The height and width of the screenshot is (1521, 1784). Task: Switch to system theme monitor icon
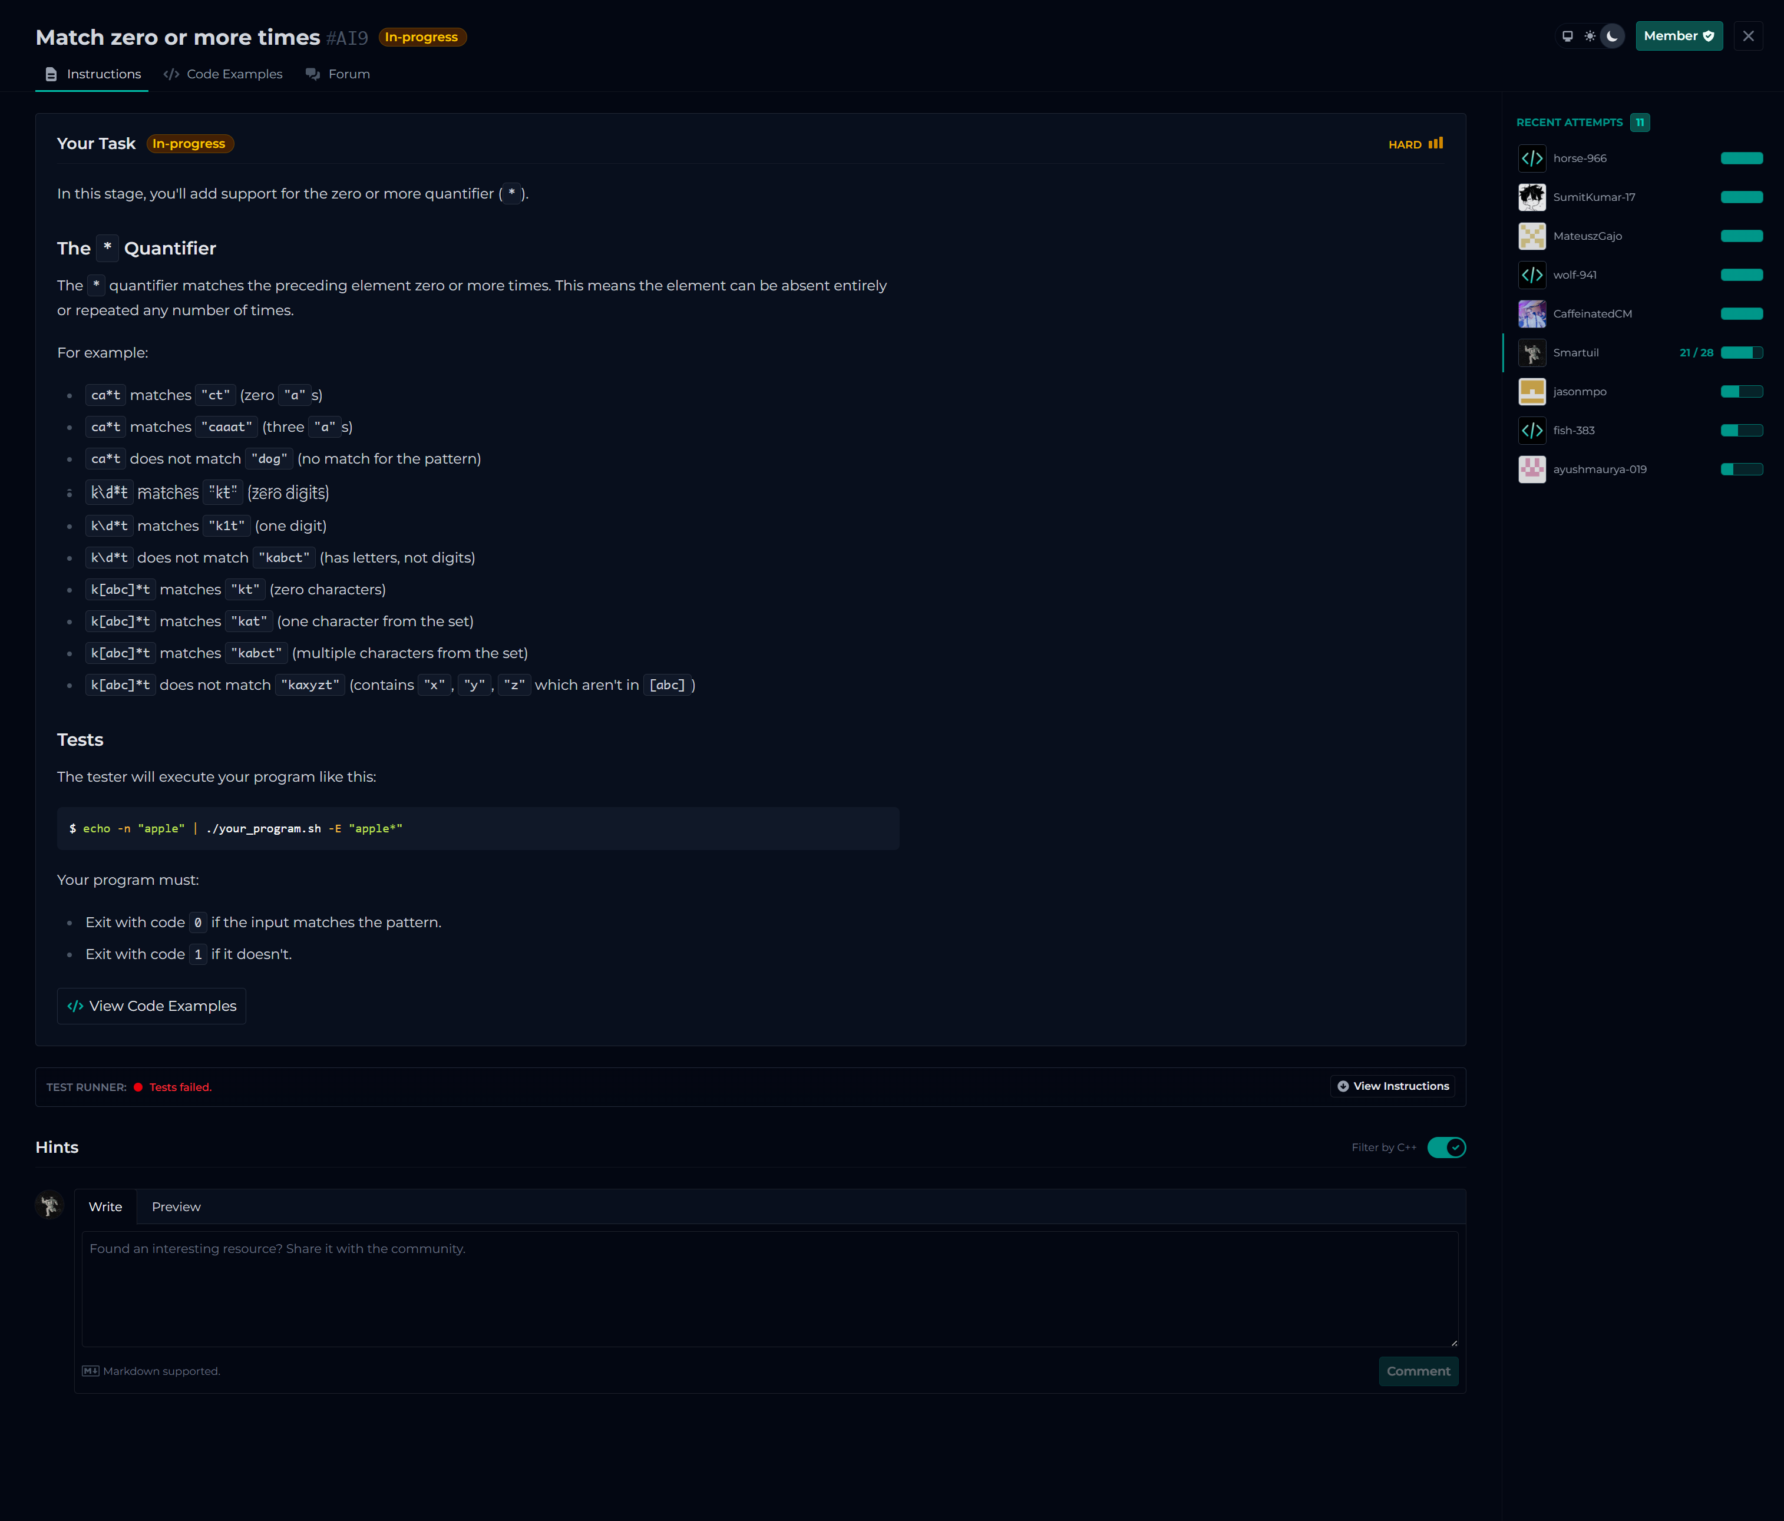pos(1567,36)
